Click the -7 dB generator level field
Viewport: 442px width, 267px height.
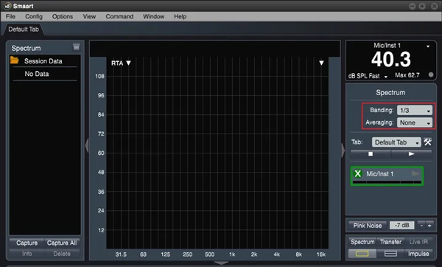pyautogui.click(x=402, y=225)
